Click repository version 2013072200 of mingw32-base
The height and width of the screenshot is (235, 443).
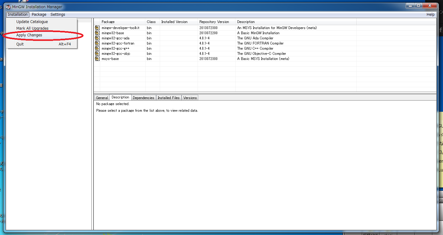point(208,33)
